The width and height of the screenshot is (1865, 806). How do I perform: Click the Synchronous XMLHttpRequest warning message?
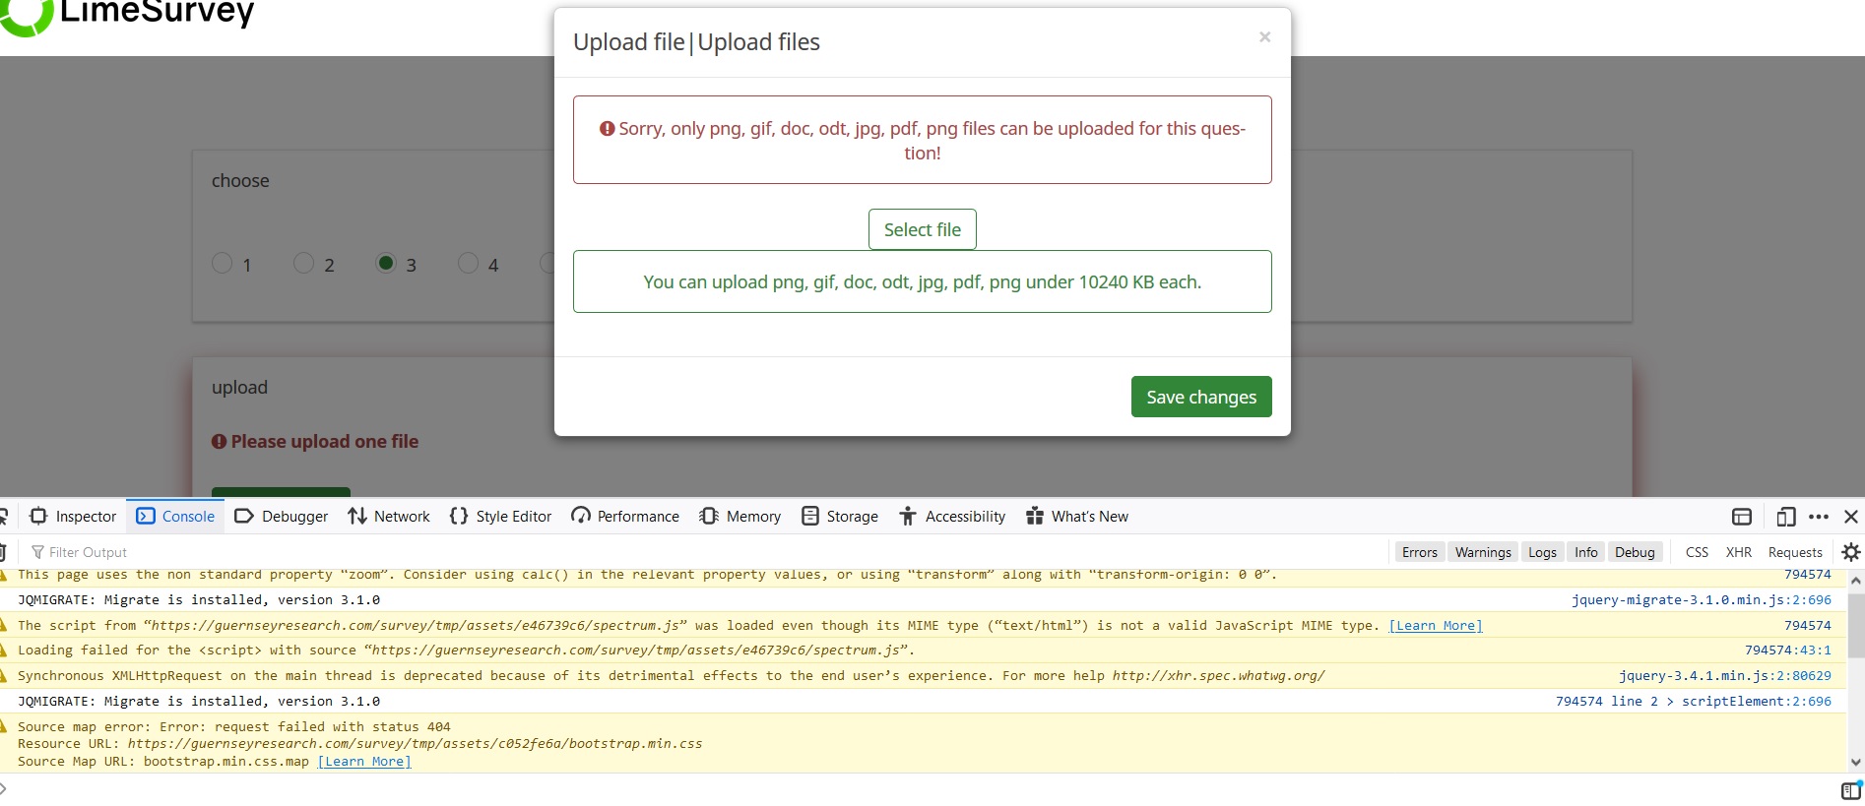point(672,676)
